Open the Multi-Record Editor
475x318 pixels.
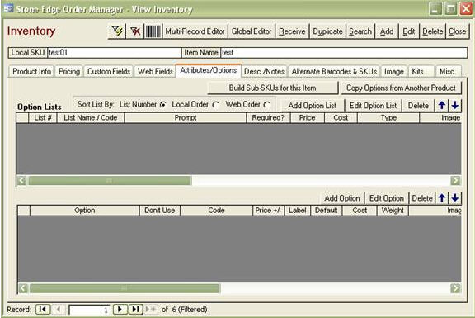click(195, 31)
